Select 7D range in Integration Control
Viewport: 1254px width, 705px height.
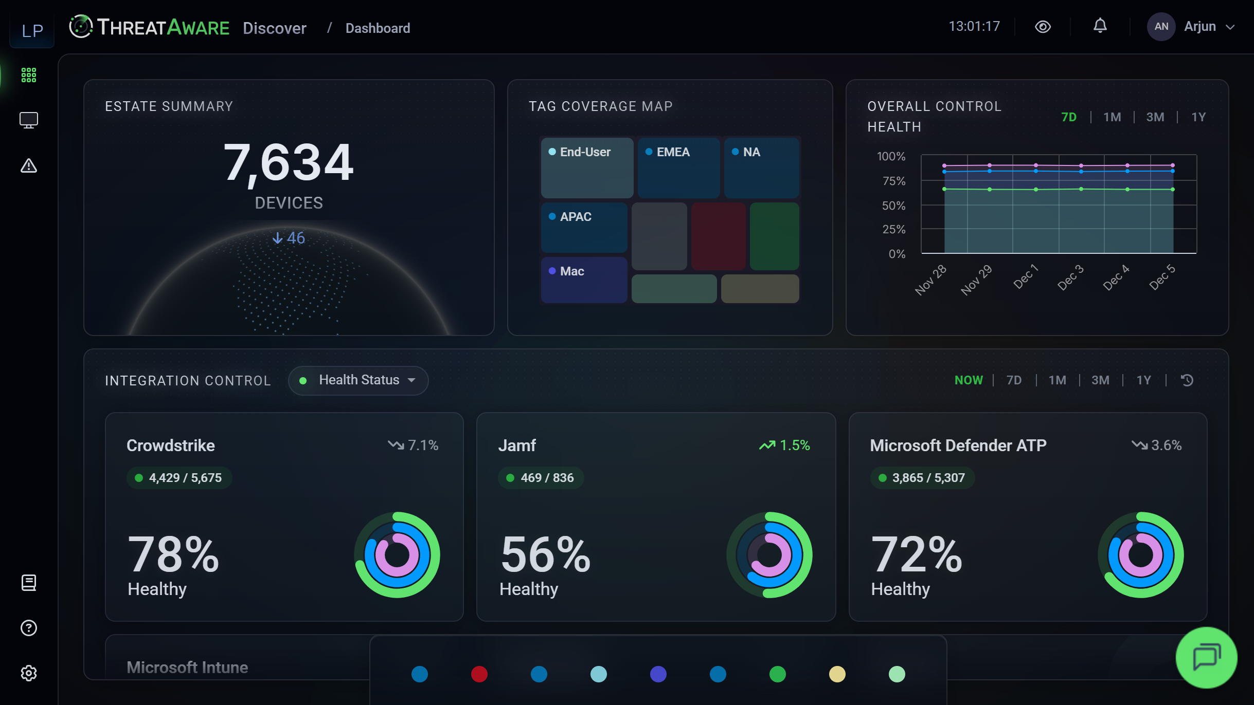1014,380
